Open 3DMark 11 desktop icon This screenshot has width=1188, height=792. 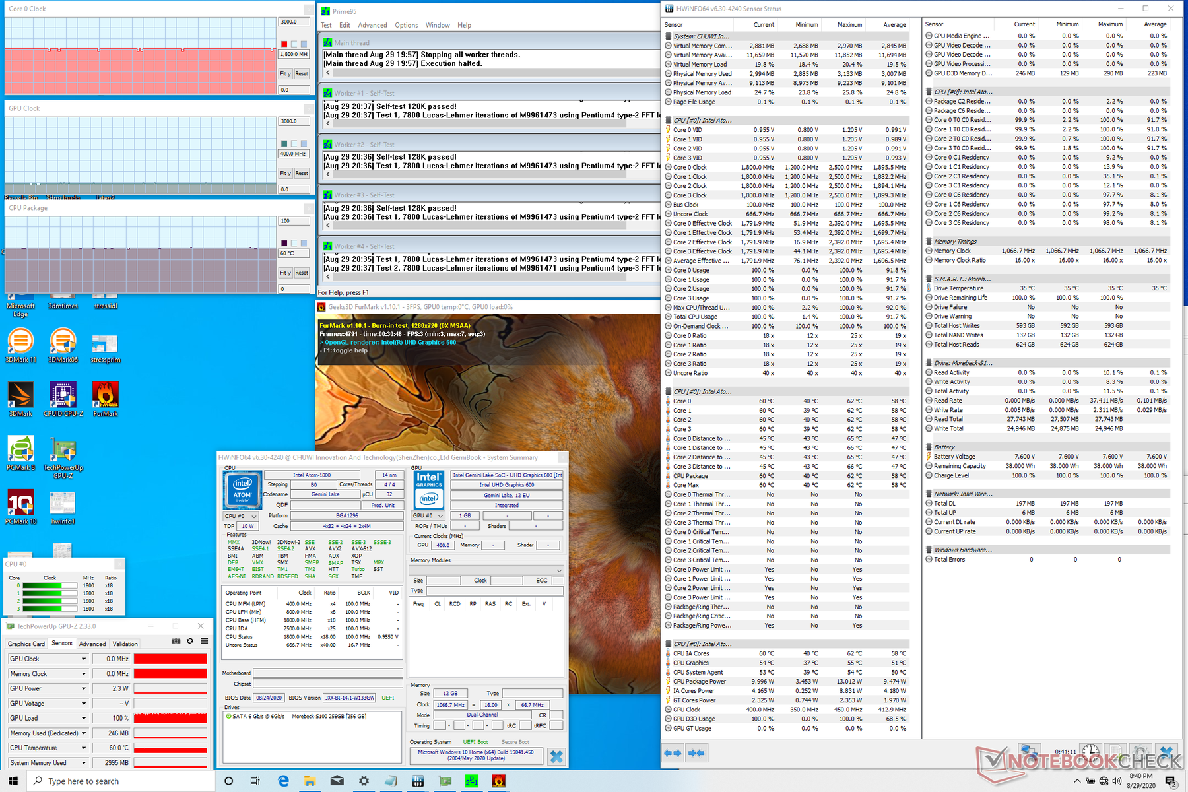click(x=21, y=346)
